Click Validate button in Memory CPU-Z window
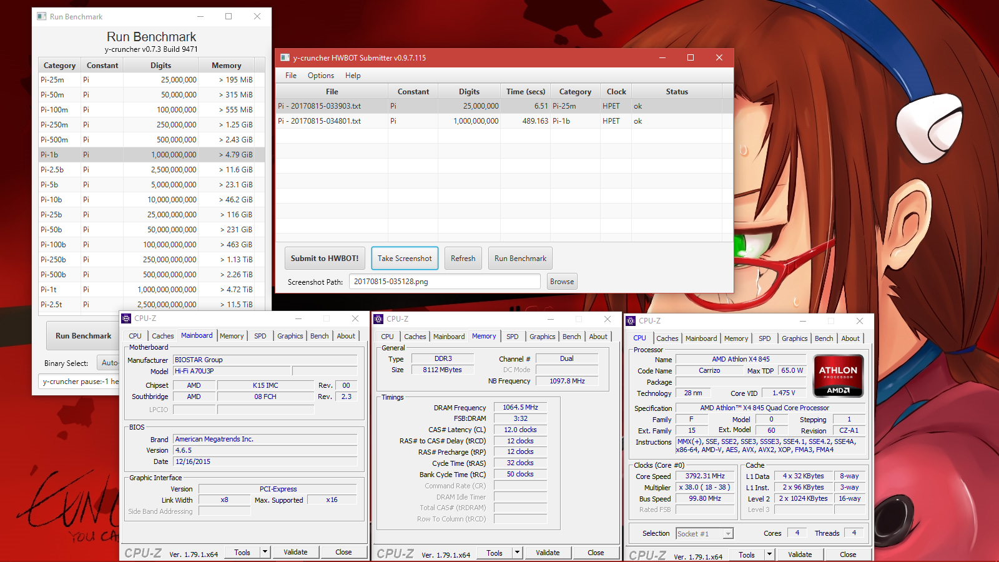Image resolution: width=999 pixels, height=562 pixels. pos(548,553)
